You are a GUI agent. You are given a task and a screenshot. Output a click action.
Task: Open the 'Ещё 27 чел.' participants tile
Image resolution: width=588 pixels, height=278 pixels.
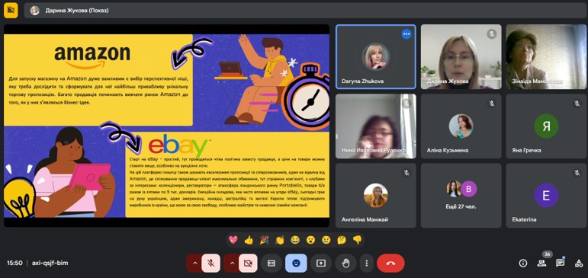(461, 195)
